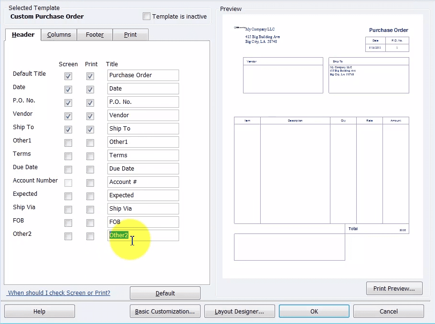Click the Purchase Order title field
The height and width of the screenshot is (324, 435).
[x=143, y=75]
